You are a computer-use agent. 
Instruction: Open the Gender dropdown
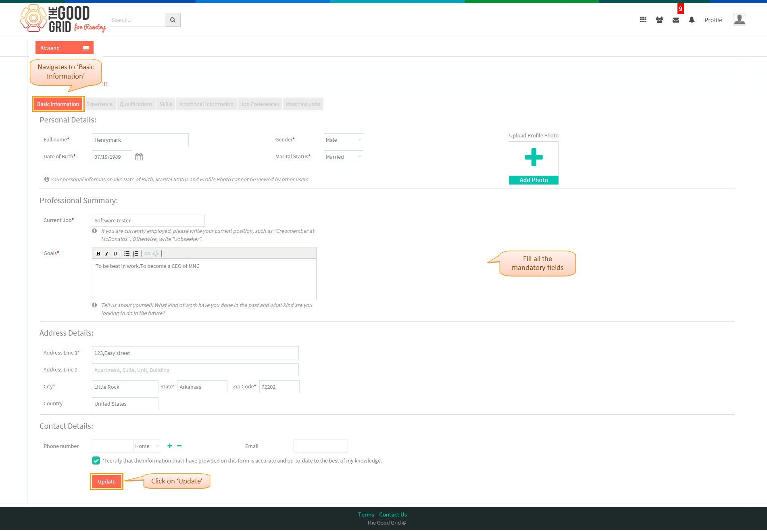[344, 140]
